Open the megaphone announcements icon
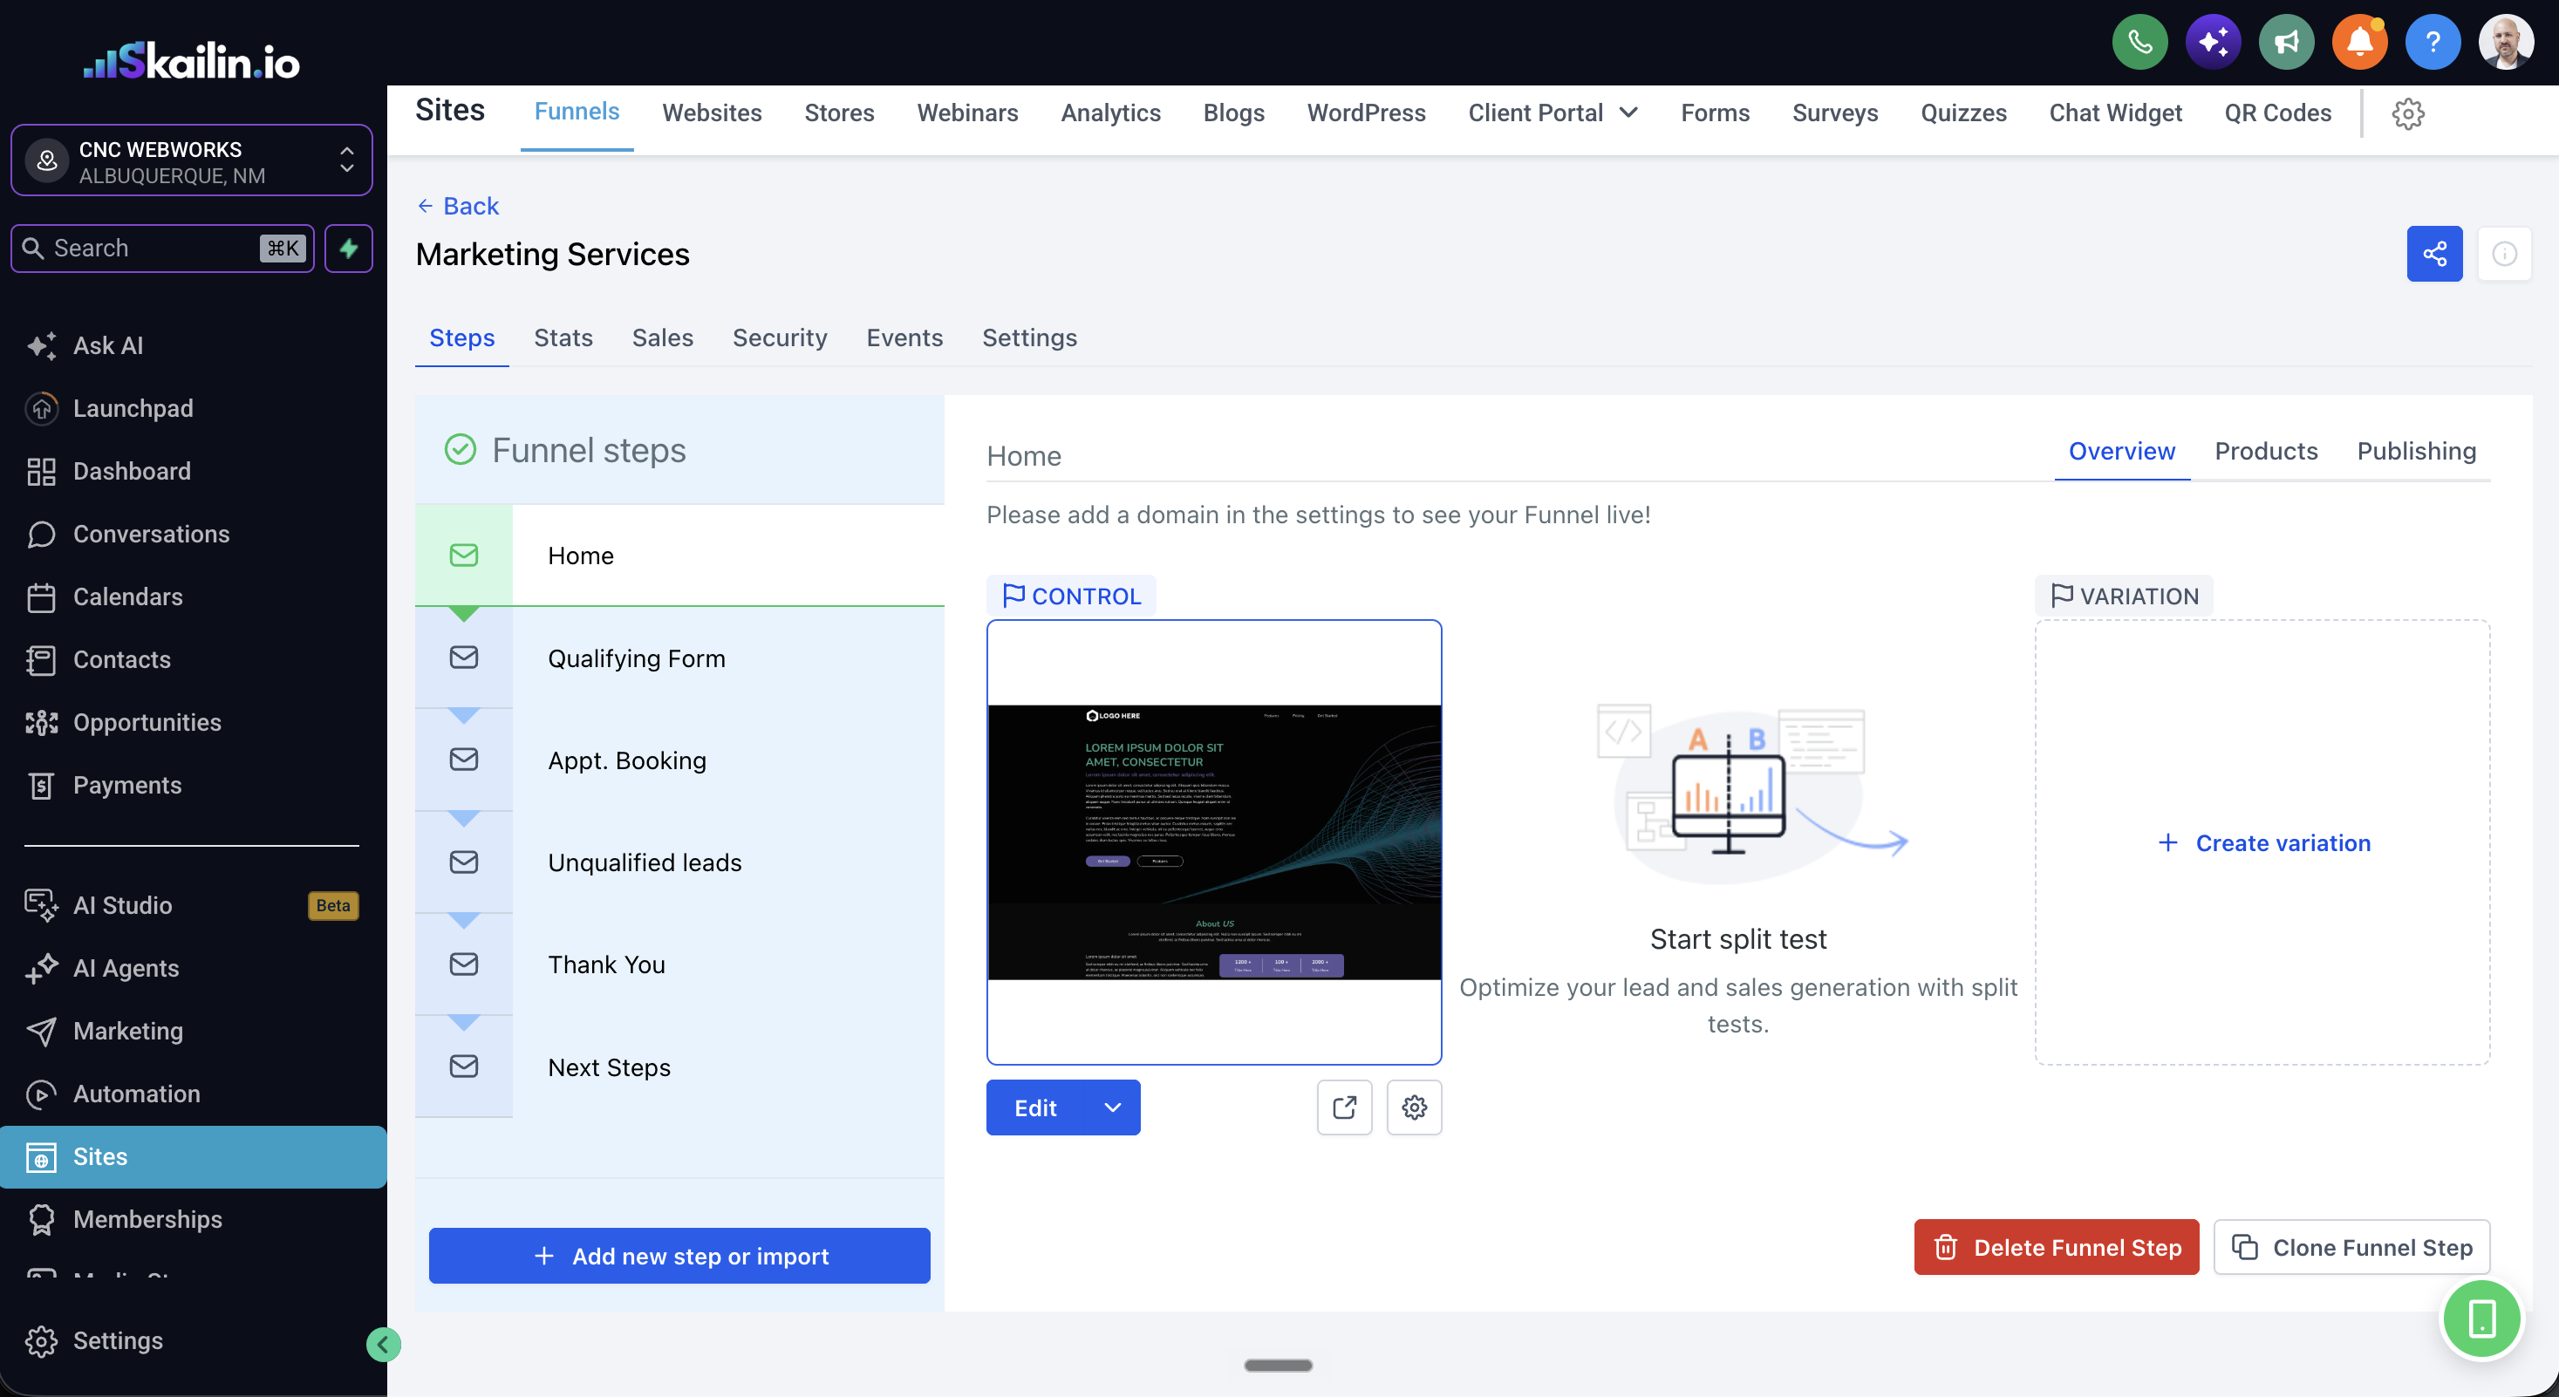This screenshot has width=2559, height=1397. tap(2287, 42)
